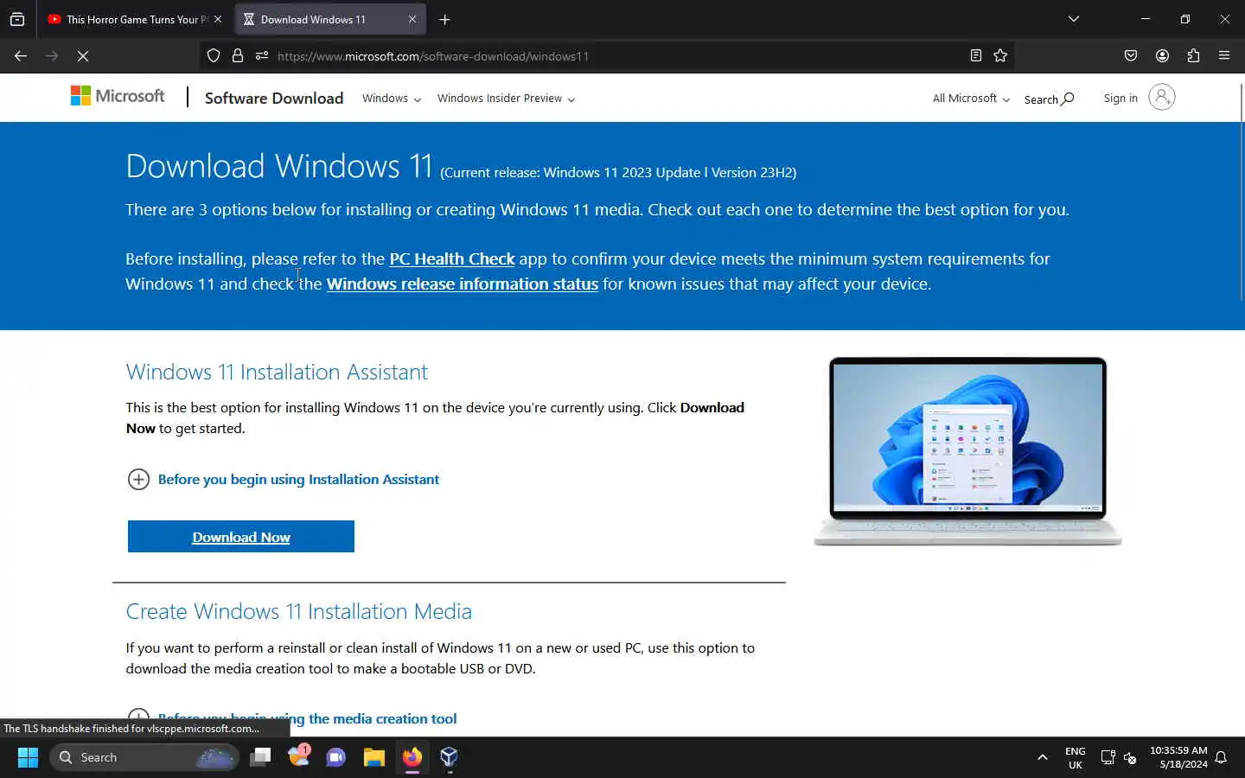Image resolution: width=1245 pixels, height=778 pixels.
Task: Expand Before you begin using Installation Assistant
Action: [284, 479]
